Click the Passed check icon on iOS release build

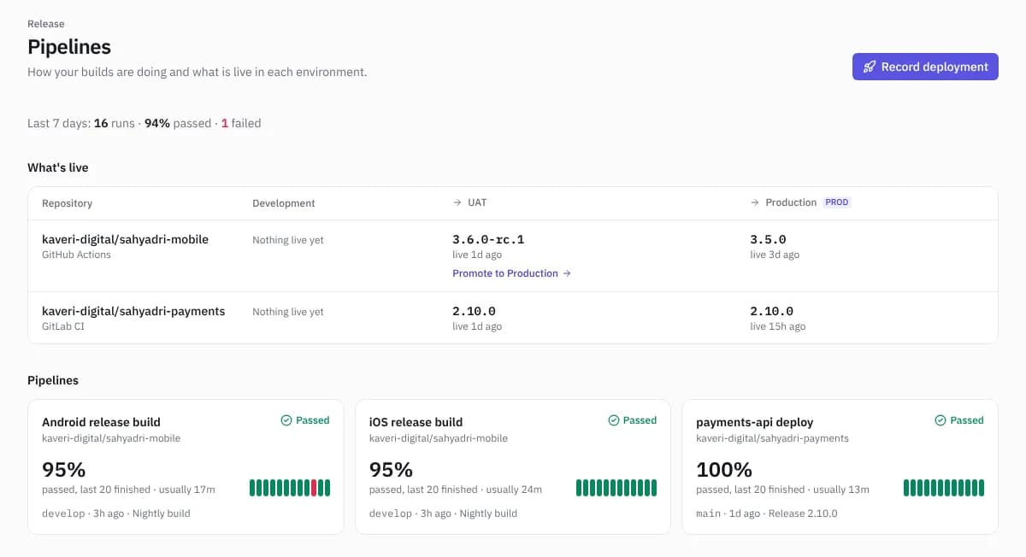click(613, 420)
